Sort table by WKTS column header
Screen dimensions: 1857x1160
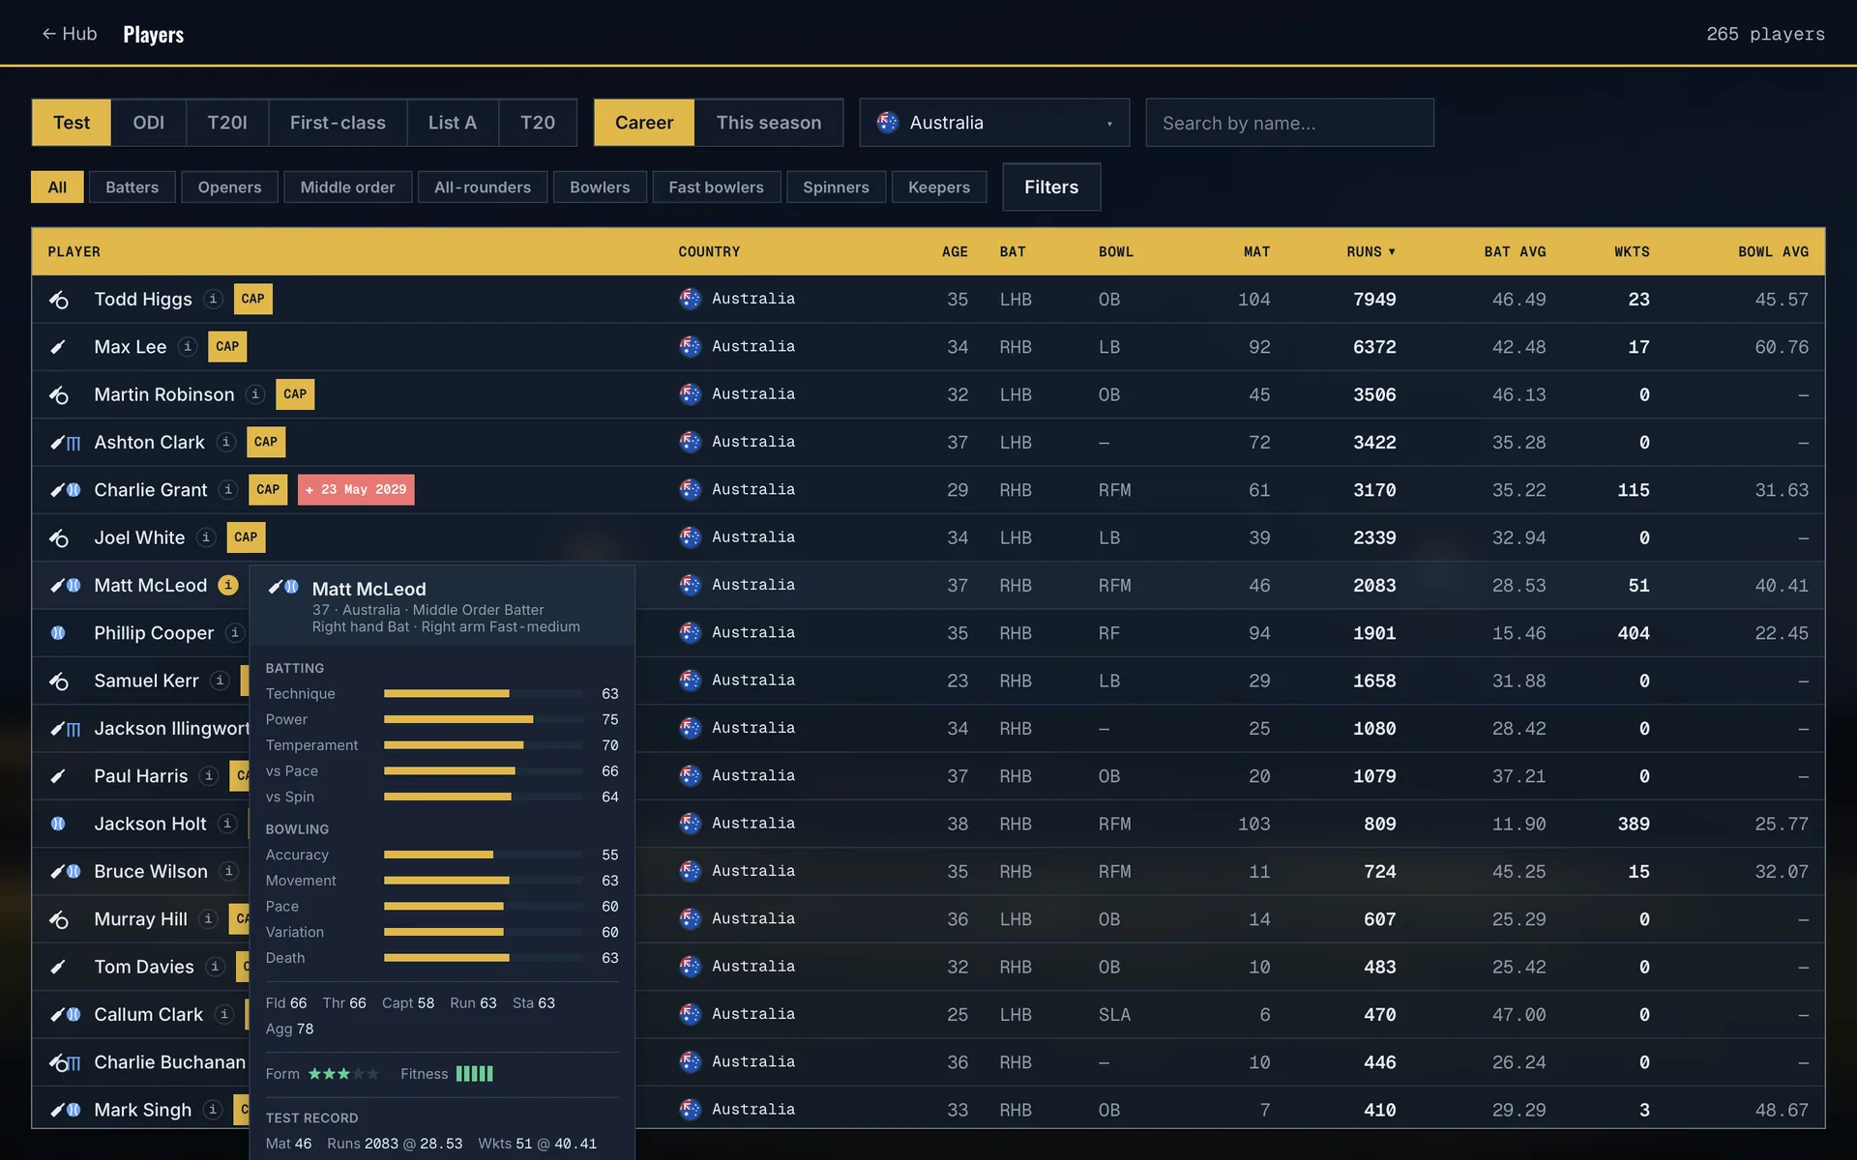click(1632, 251)
